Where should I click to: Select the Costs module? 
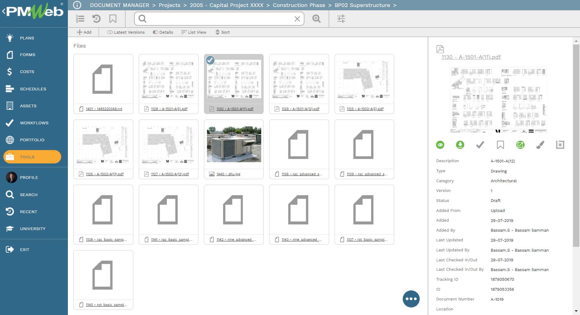(x=27, y=72)
